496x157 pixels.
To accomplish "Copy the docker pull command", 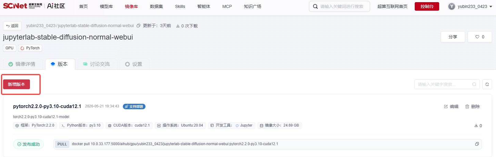I will [477, 144].
